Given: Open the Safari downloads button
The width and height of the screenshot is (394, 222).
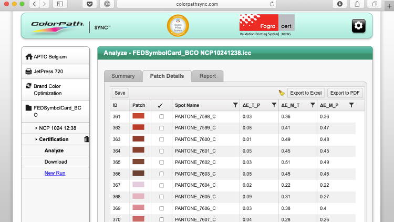Looking at the screenshot, I should [x=340, y=4].
